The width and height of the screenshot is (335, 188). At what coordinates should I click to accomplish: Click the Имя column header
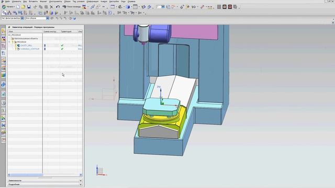click(25, 31)
